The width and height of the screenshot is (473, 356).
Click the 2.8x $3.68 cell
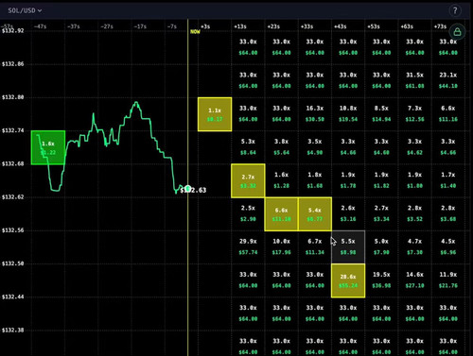tap(448, 213)
